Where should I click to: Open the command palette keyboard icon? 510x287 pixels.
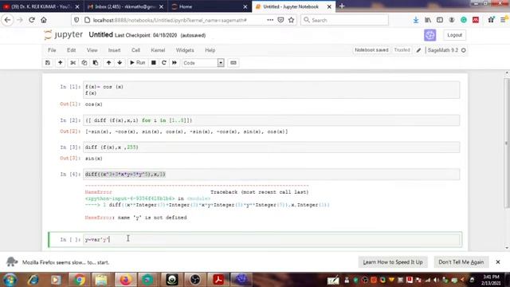(x=233, y=63)
